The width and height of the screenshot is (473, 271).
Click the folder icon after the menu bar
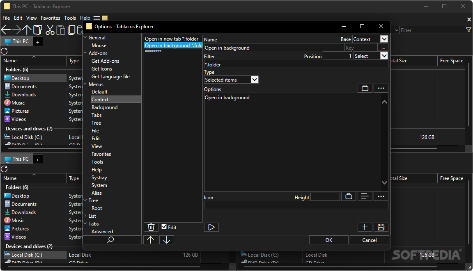coord(105,18)
